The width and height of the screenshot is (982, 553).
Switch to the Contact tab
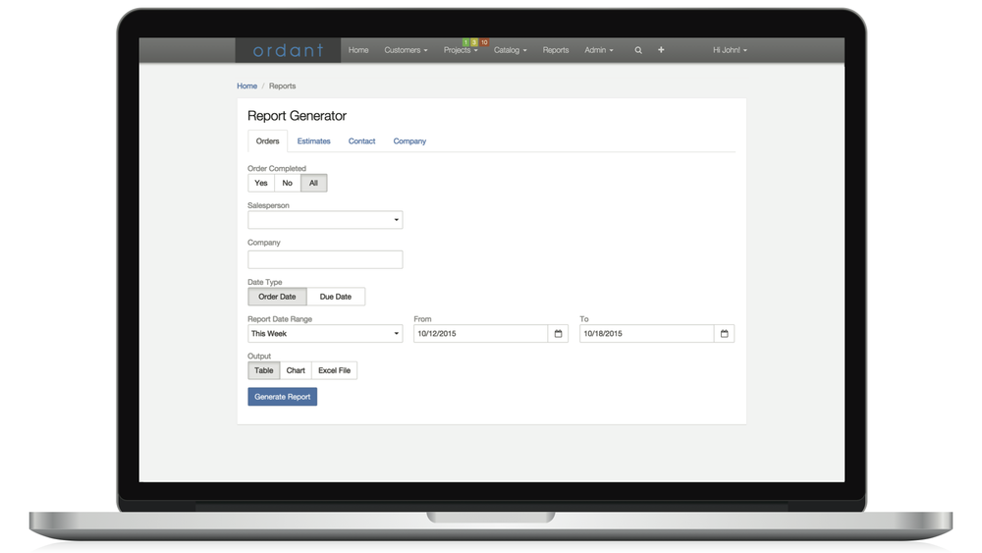pyautogui.click(x=362, y=141)
